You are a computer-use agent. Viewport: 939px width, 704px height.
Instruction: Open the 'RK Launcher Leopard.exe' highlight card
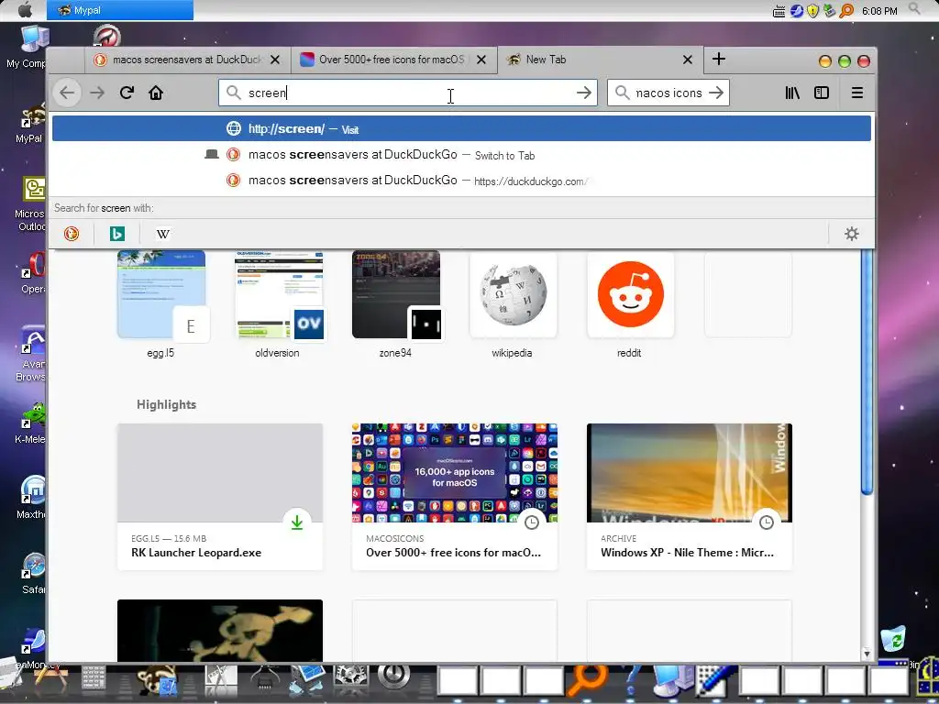click(220, 497)
